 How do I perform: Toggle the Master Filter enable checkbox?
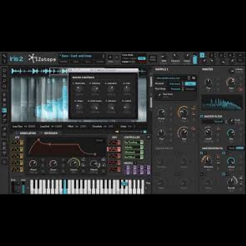coord(202,116)
